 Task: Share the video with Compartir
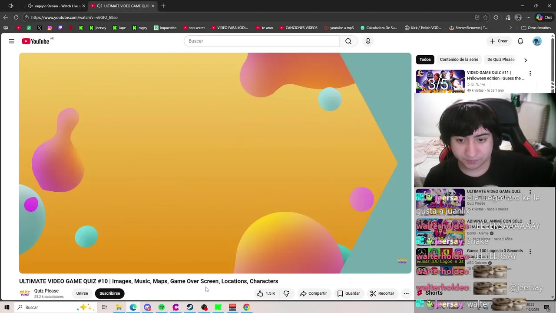point(313,293)
